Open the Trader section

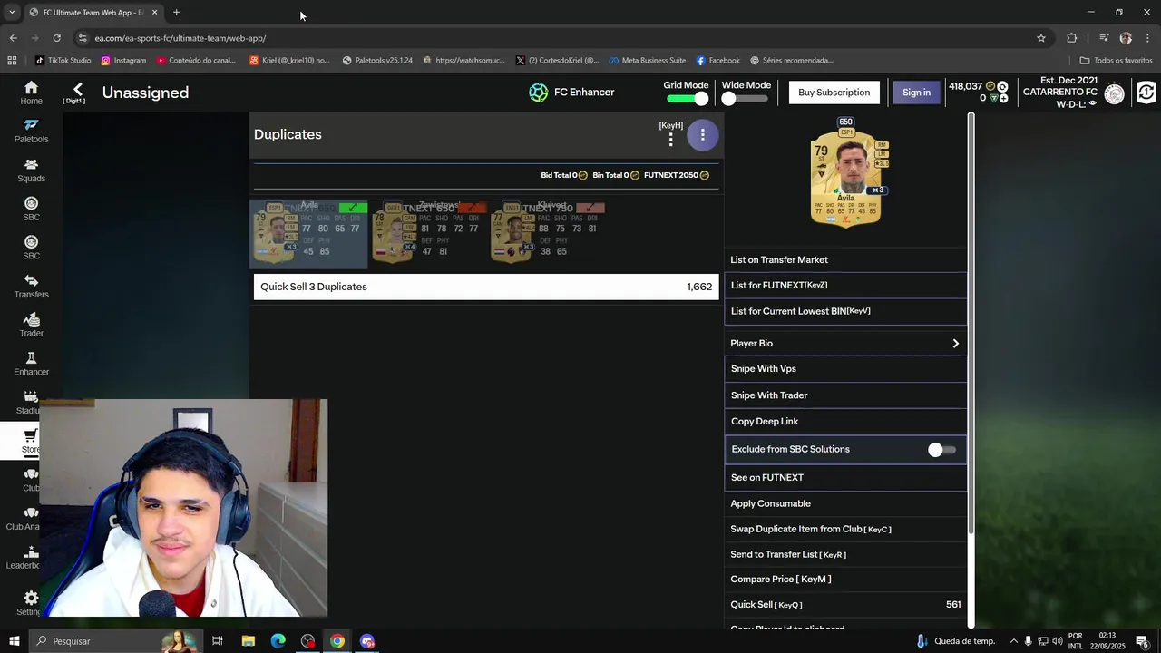tap(31, 325)
